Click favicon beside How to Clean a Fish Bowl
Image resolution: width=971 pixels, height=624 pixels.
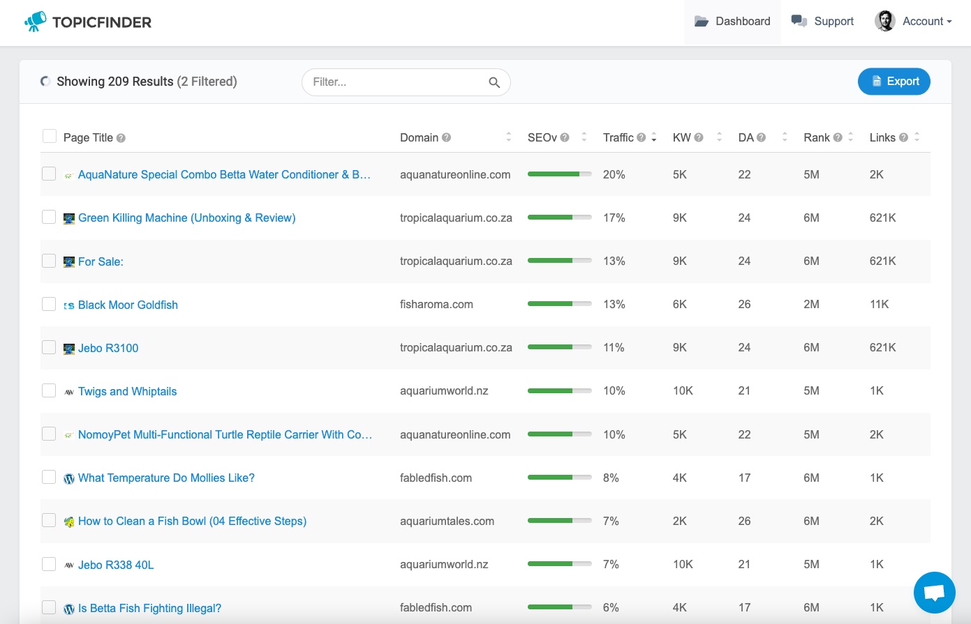69,522
